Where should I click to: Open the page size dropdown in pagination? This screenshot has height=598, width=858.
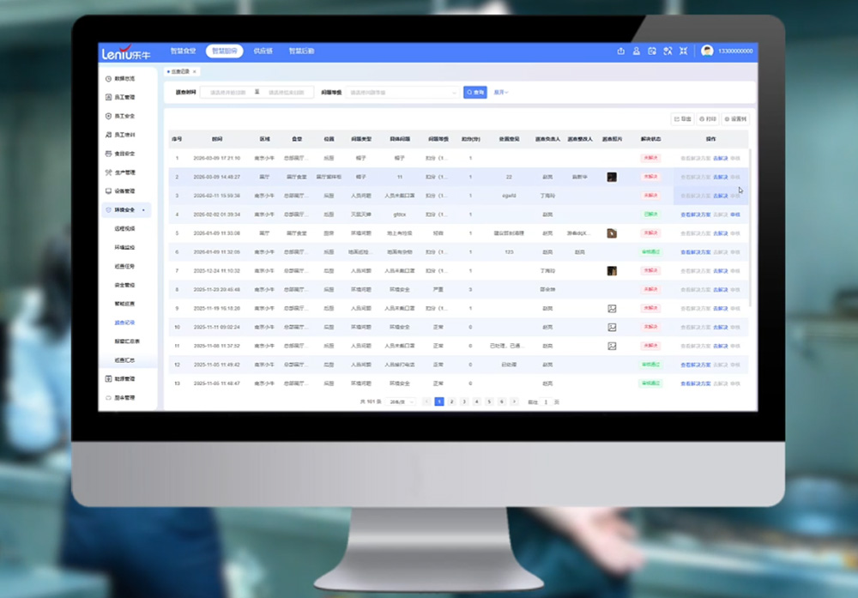pos(402,402)
